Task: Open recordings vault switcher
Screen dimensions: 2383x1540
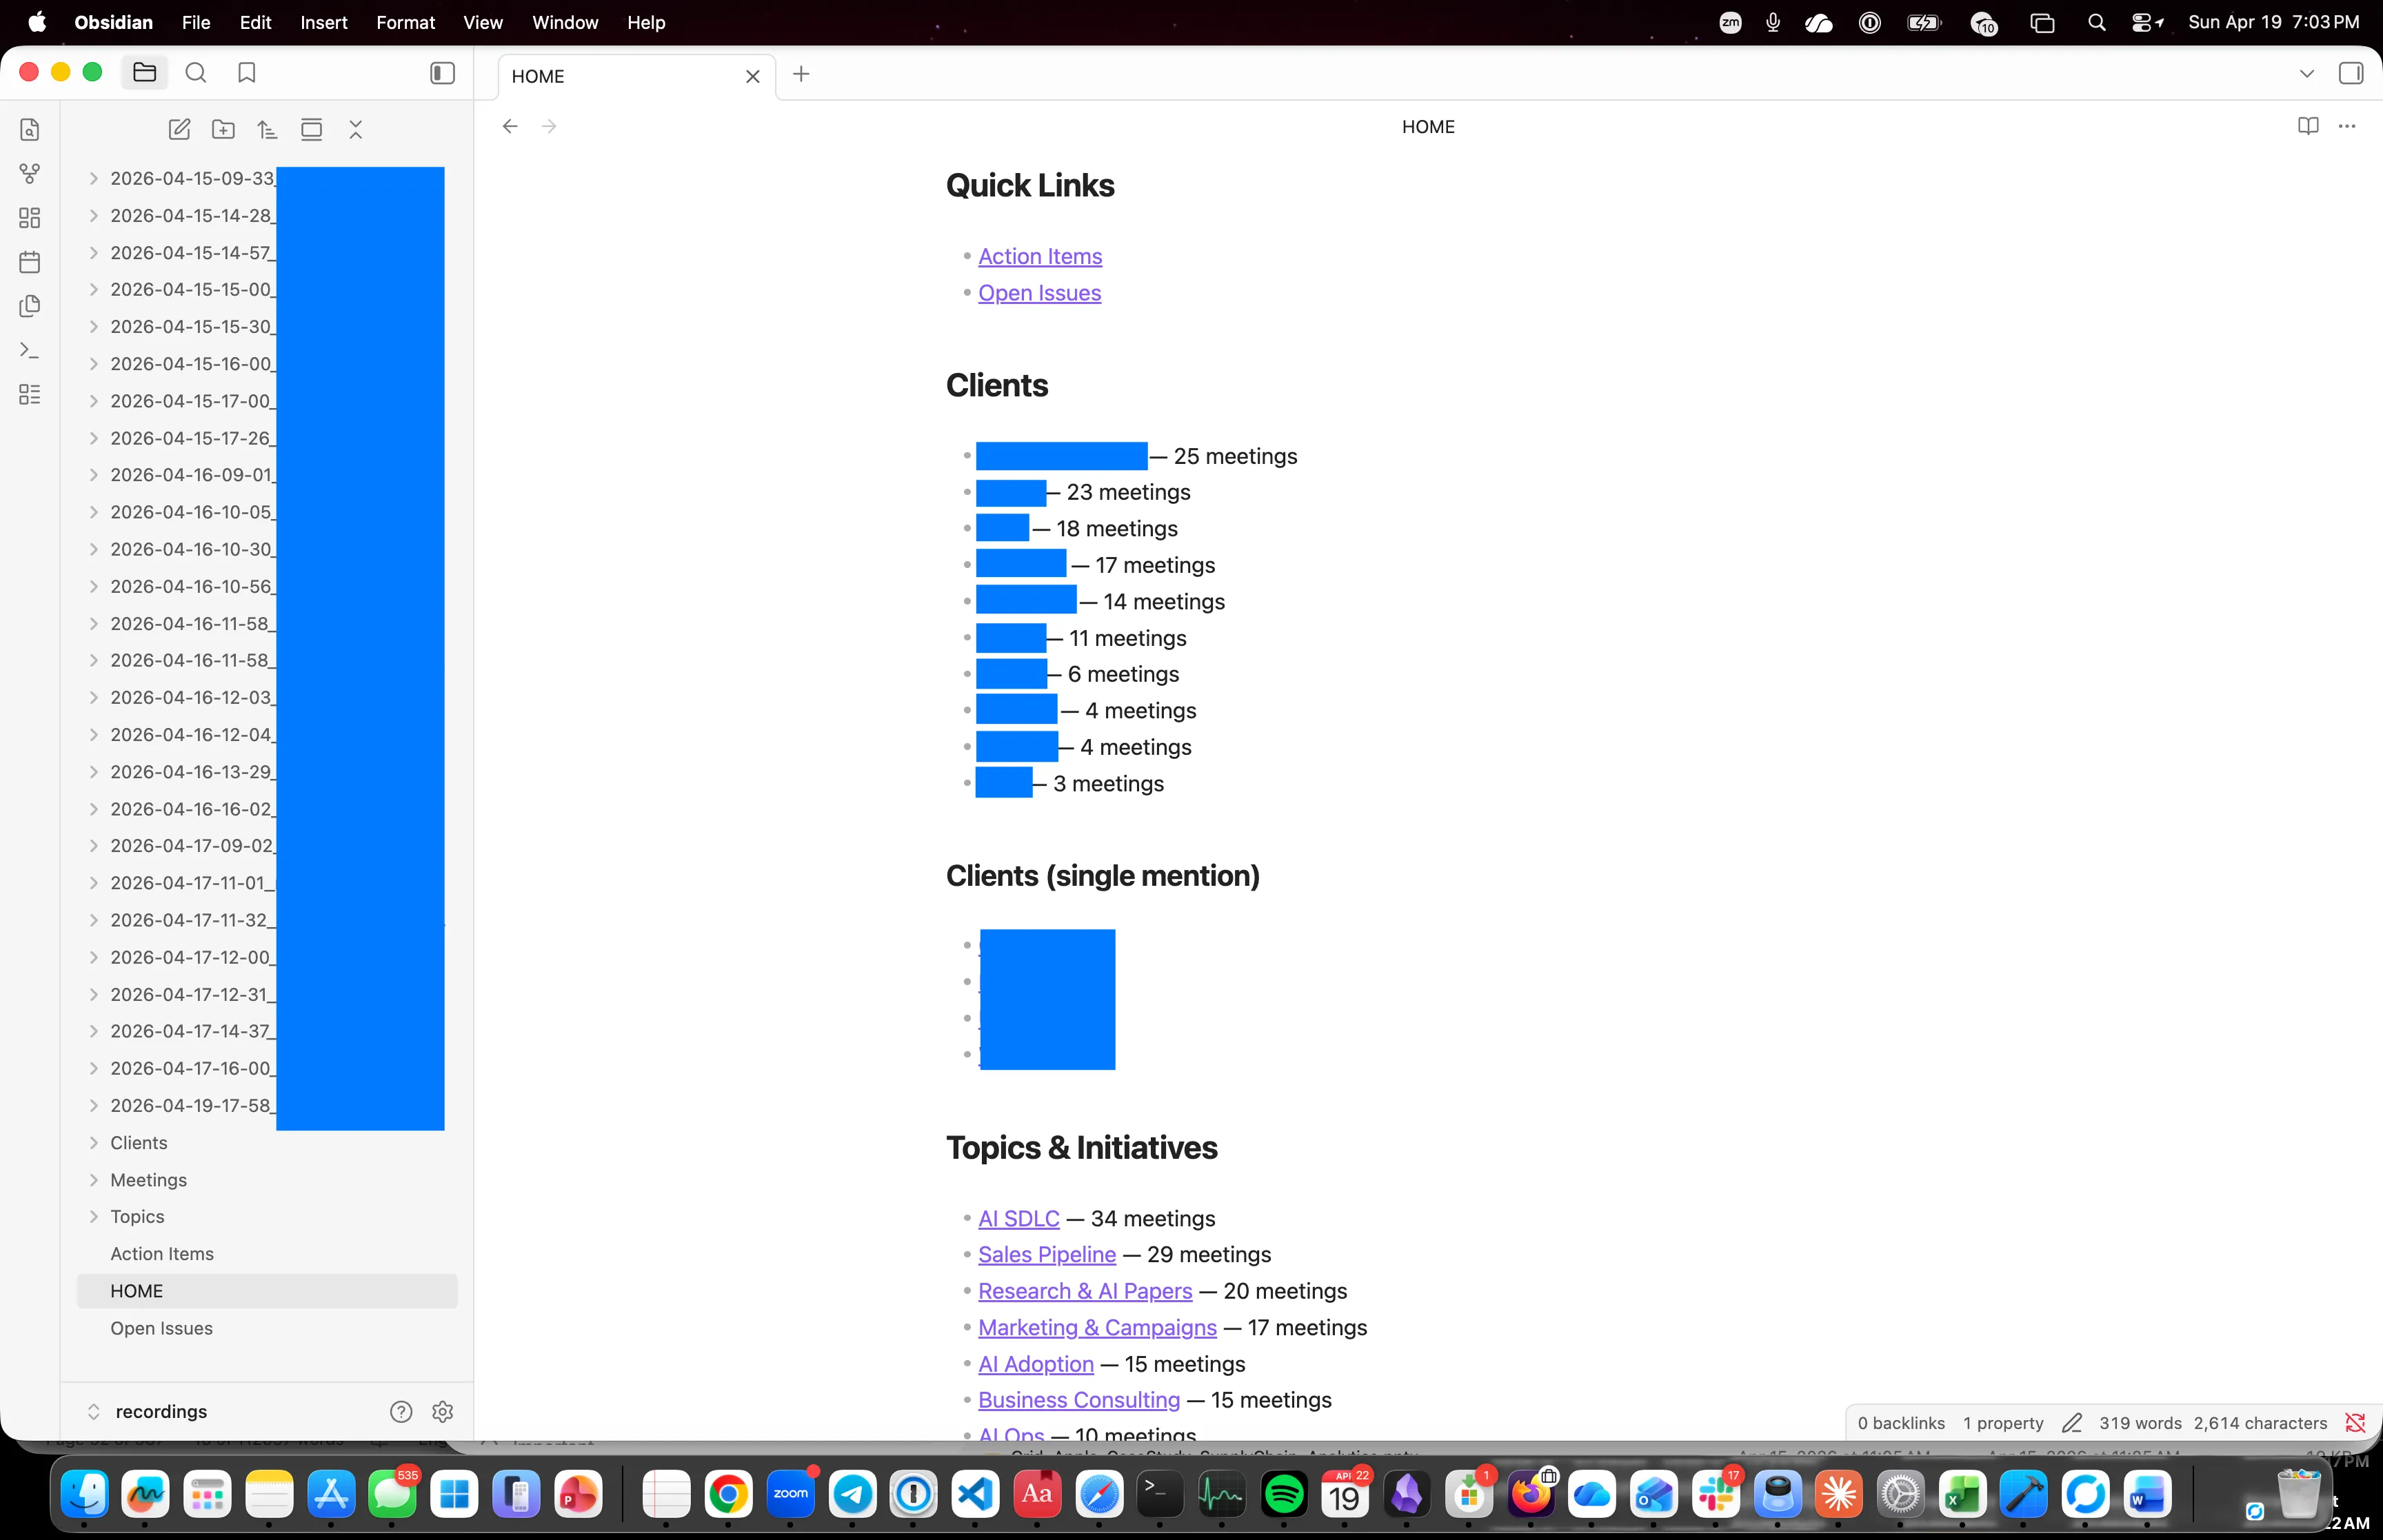Action: tap(148, 1411)
